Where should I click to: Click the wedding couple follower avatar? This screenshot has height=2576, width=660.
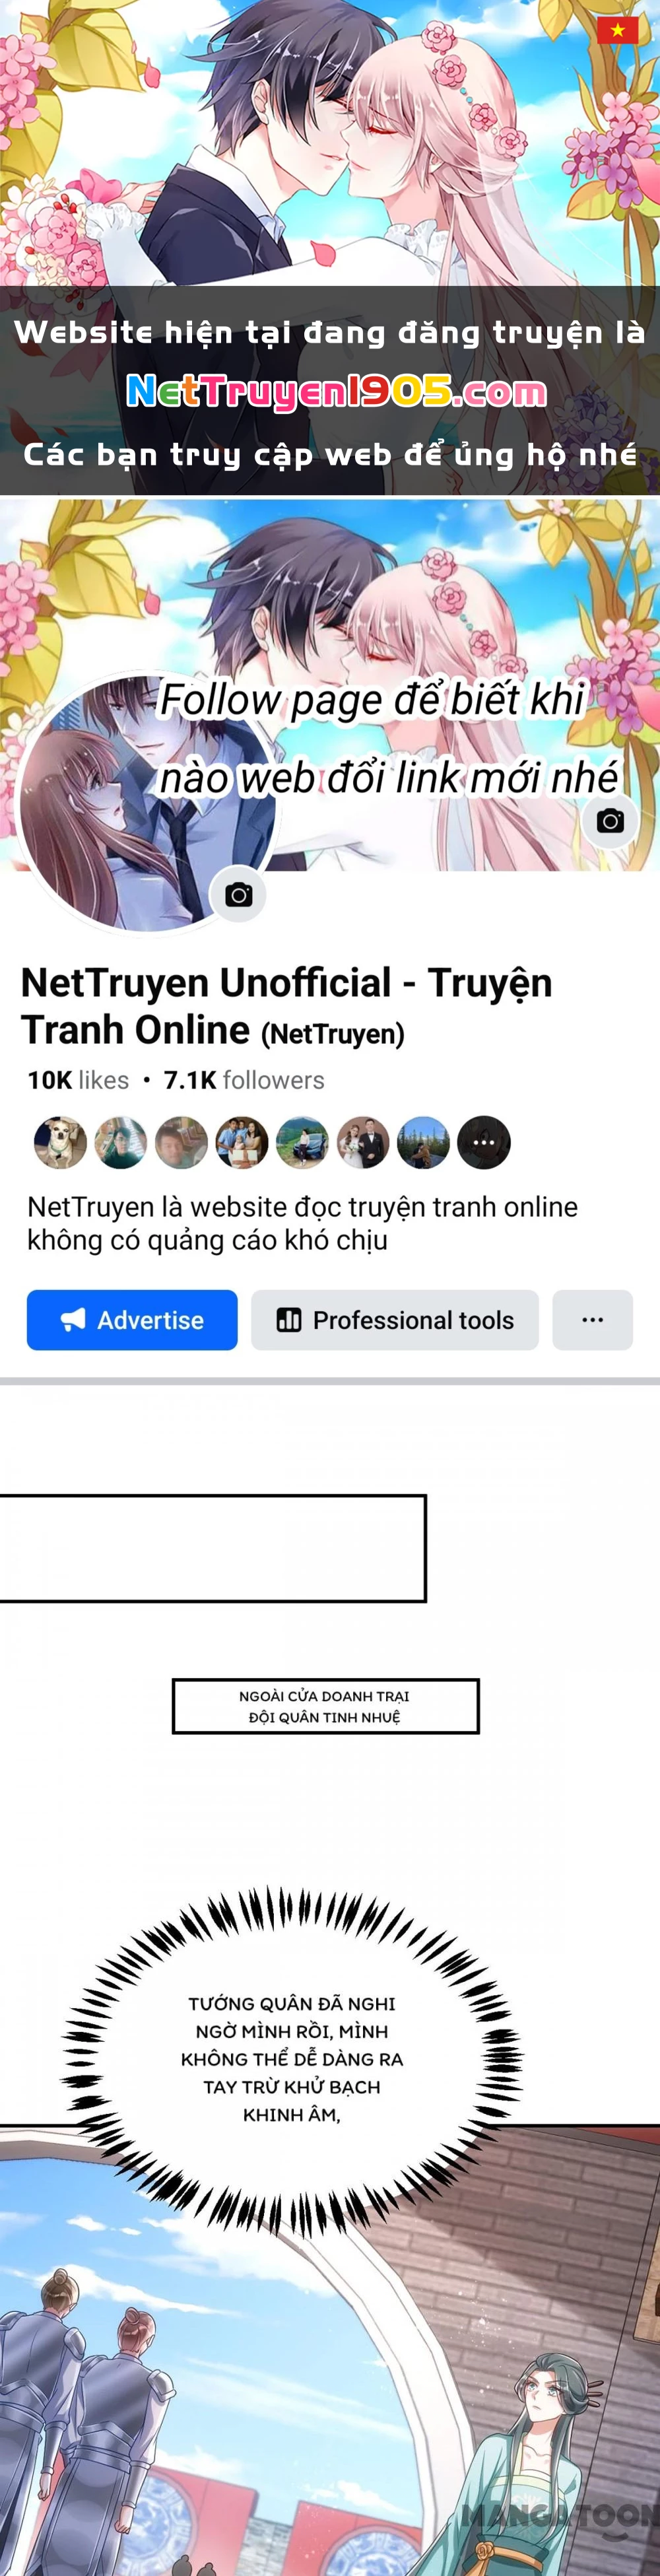[x=363, y=1143]
